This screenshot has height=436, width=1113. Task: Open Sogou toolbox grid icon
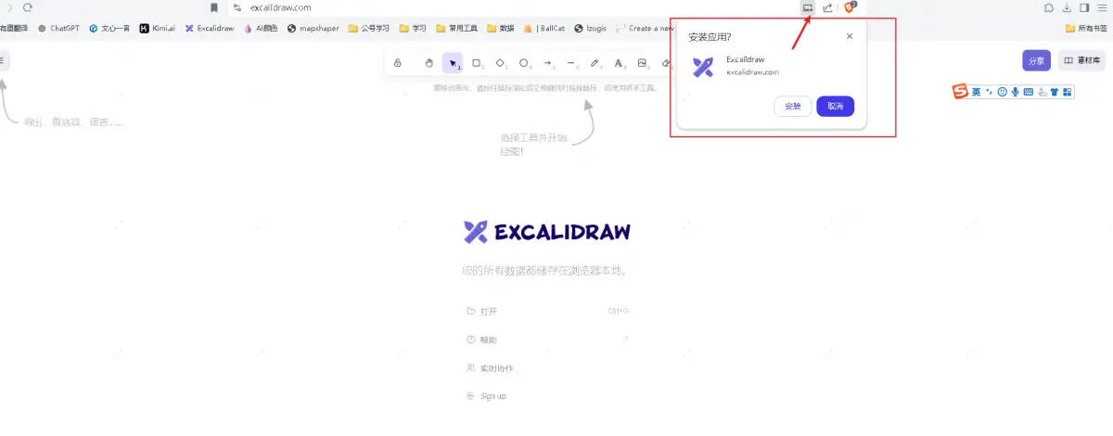[1067, 91]
